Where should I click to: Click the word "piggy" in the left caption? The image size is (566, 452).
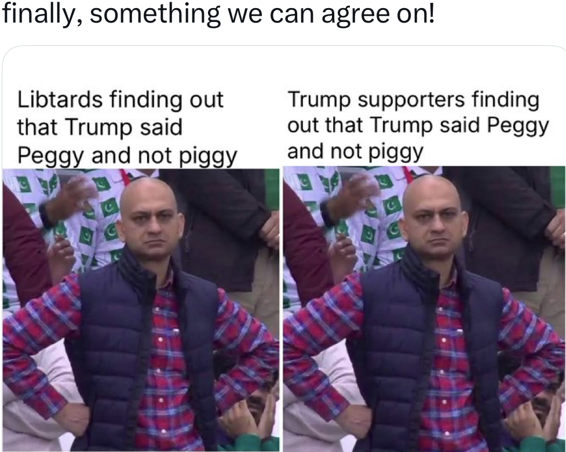[208, 157]
